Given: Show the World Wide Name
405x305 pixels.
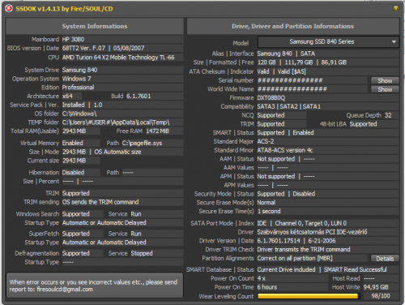Looking at the screenshot, I should pos(385,89).
